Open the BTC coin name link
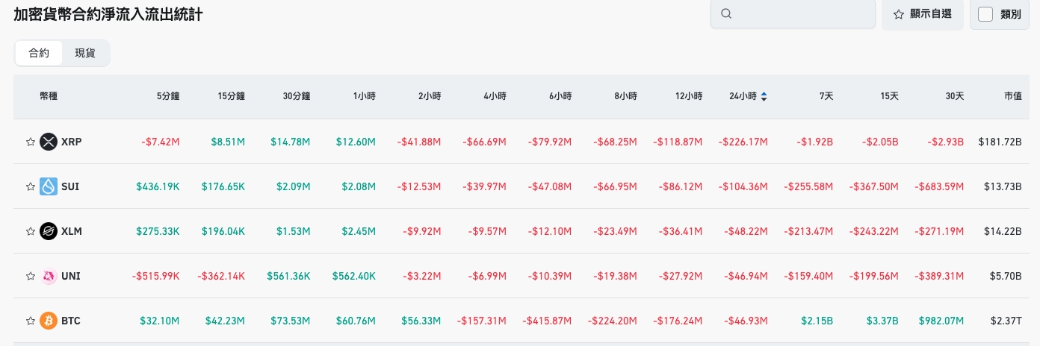This screenshot has height=346, width=1040. (71, 321)
